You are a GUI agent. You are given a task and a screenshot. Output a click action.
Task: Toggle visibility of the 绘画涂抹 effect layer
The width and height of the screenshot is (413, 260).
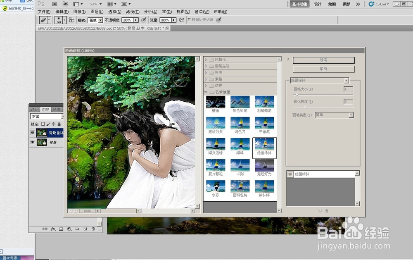[x=290, y=174]
